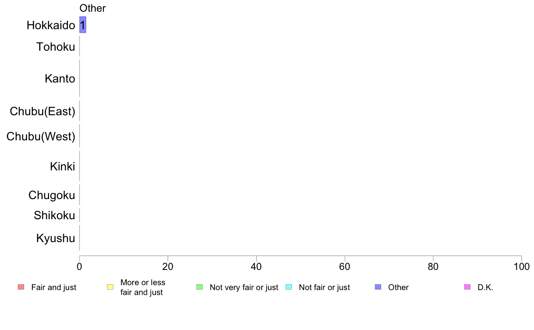Click the magenta D.K. legend swatch
This screenshot has height=330, width=534.
(467, 287)
